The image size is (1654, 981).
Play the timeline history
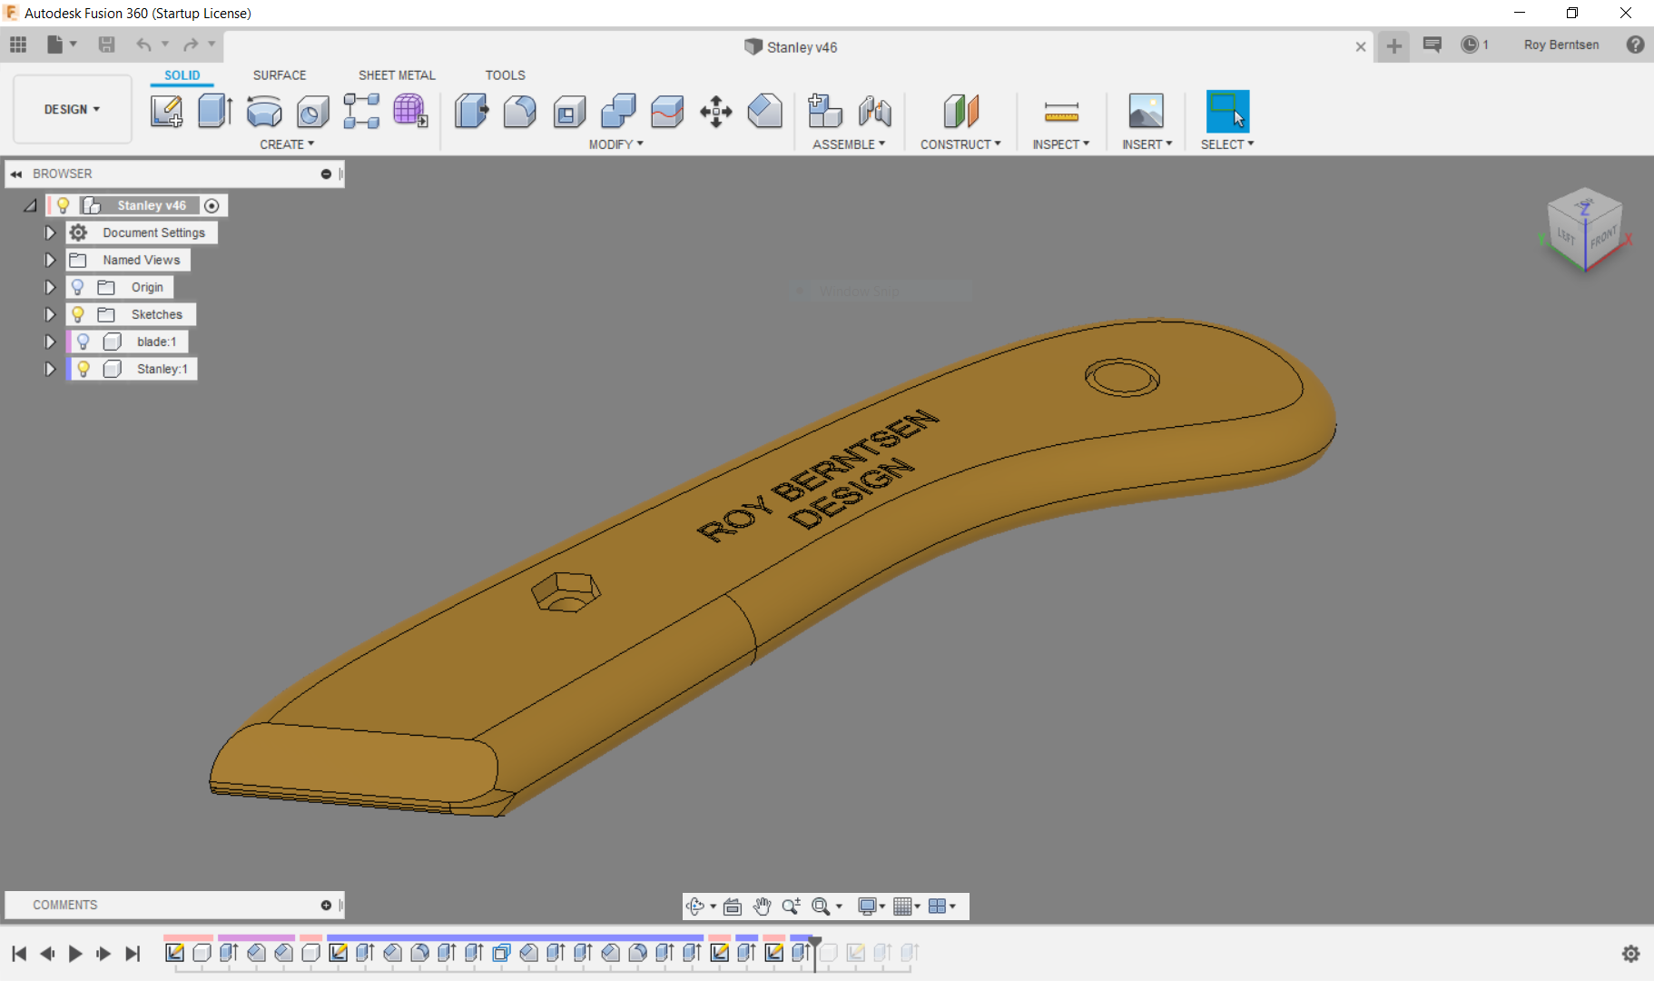[75, 953]
